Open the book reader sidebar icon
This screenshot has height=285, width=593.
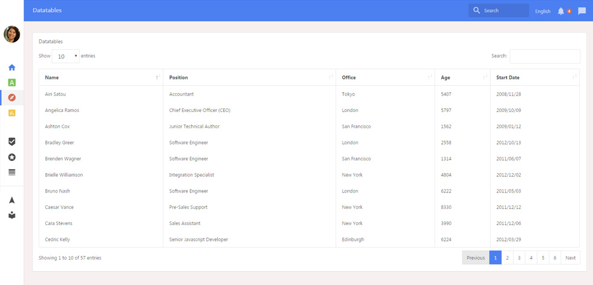pos(11,215)
